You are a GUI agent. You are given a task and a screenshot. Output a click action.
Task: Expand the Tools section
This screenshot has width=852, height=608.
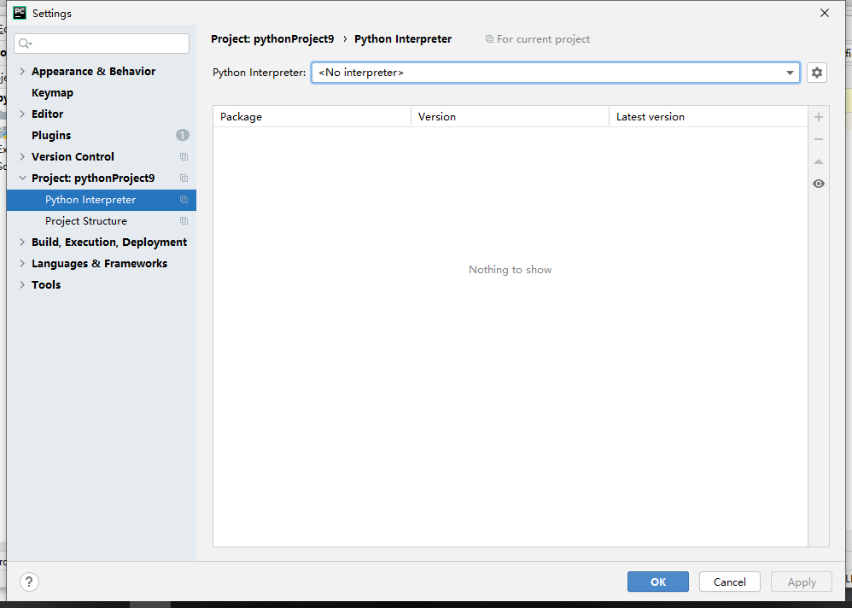tap(22, 284)
